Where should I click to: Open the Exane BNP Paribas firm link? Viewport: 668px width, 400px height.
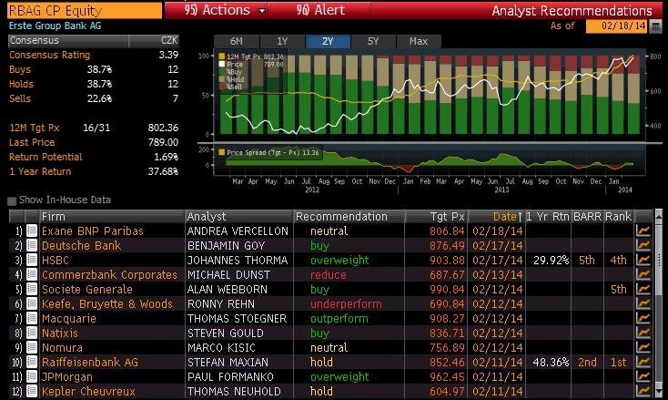pyautogui.click(x=93, y=231)
